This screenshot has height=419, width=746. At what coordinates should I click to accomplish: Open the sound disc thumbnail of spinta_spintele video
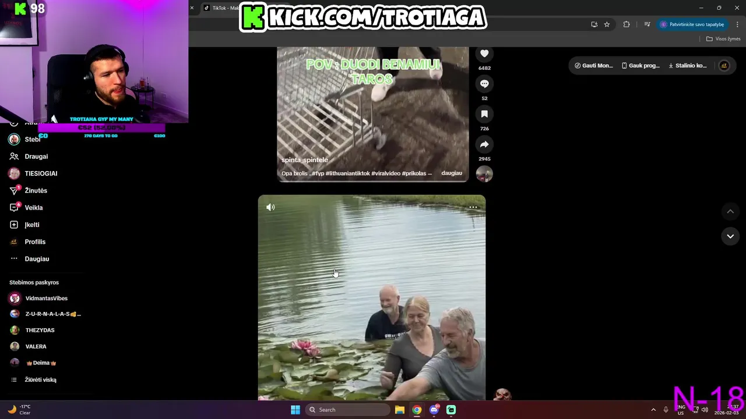pos(484,174)
